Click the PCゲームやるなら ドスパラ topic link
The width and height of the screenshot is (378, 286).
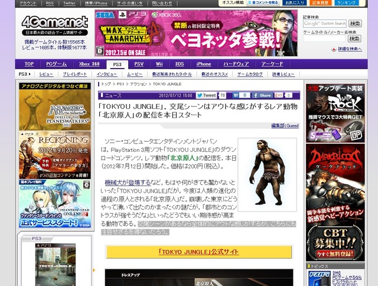pyautogui.click(x=347, y=277)
